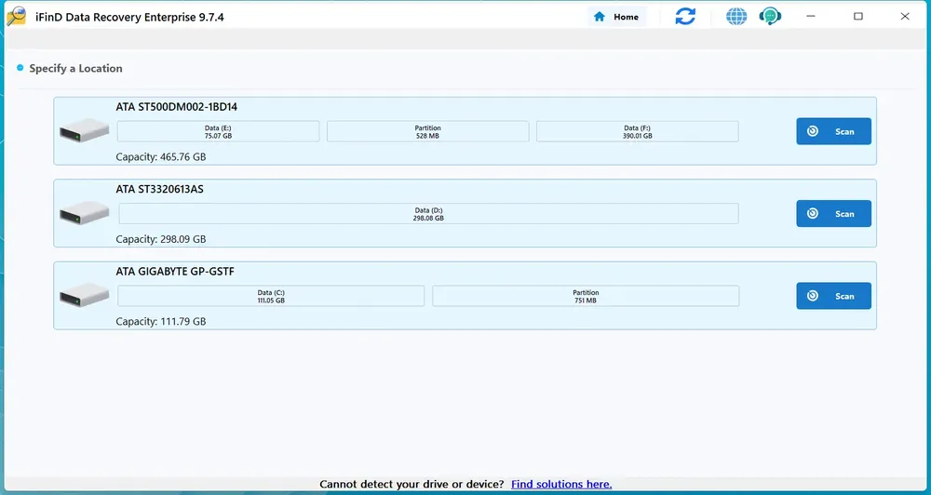Click the house icon on Home
This screenshot has width=931, height=495.
[x=600, y=17]
